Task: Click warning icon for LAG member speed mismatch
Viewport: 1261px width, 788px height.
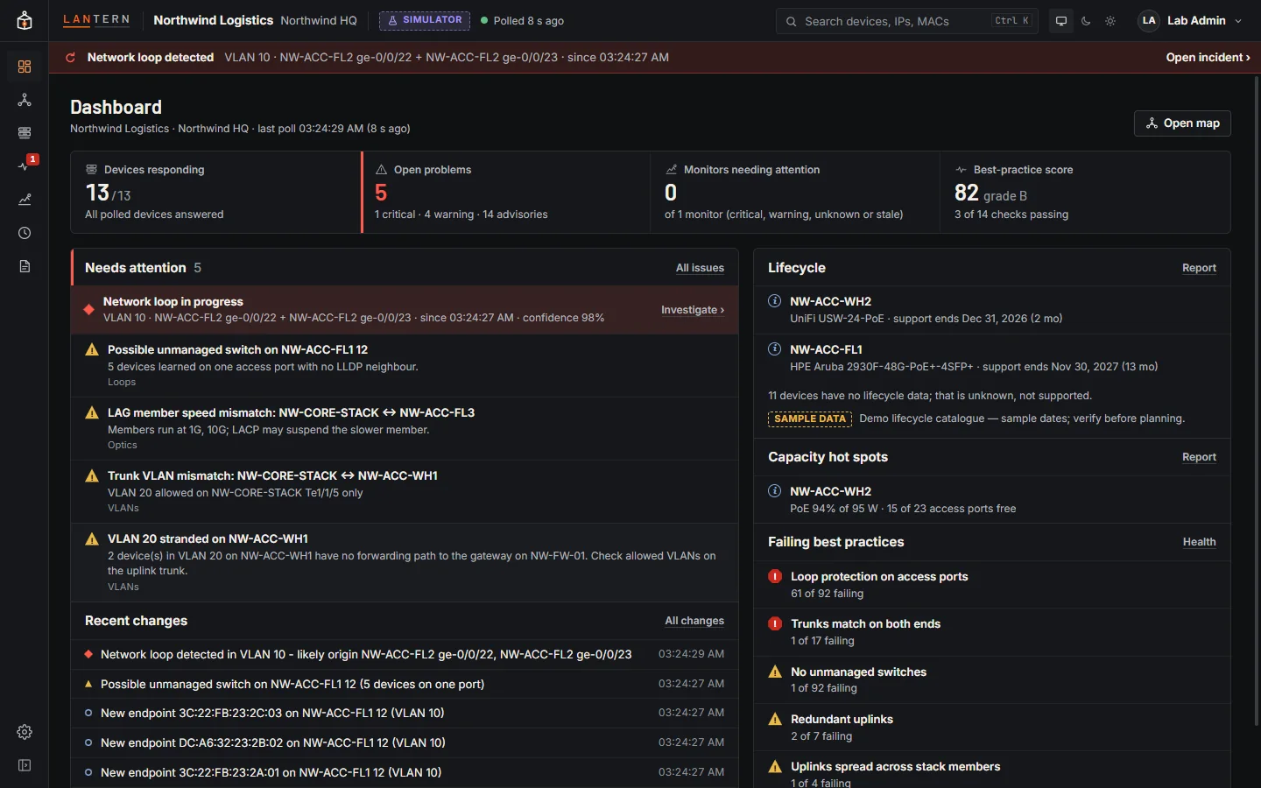Action: coord(92,412)
